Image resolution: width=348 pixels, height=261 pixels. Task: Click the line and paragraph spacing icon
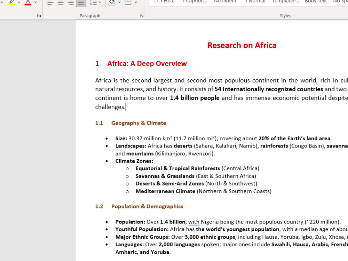click(93, 2)
